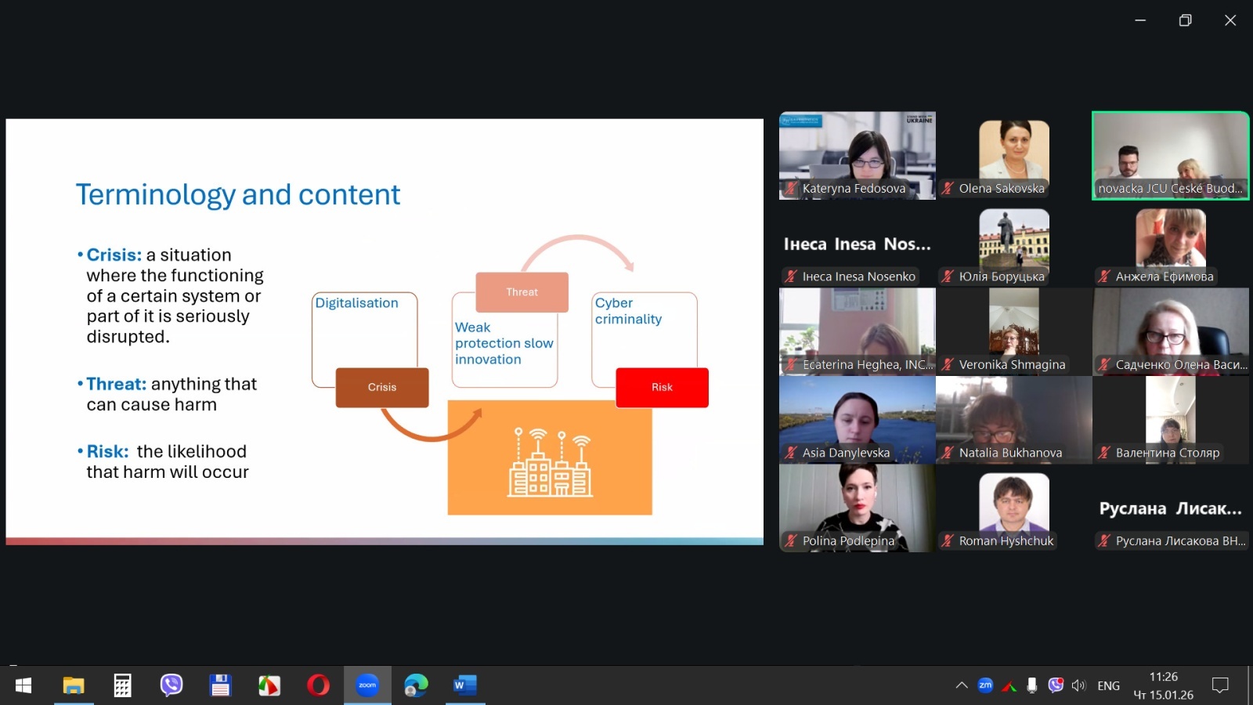Viewport: 1253px width, 705px height.
Task: Toggle the system volume speaker icon
Action: (1078, 685)
